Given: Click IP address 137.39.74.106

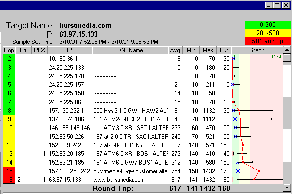Looking at the screenshot, I should point(66,119).
